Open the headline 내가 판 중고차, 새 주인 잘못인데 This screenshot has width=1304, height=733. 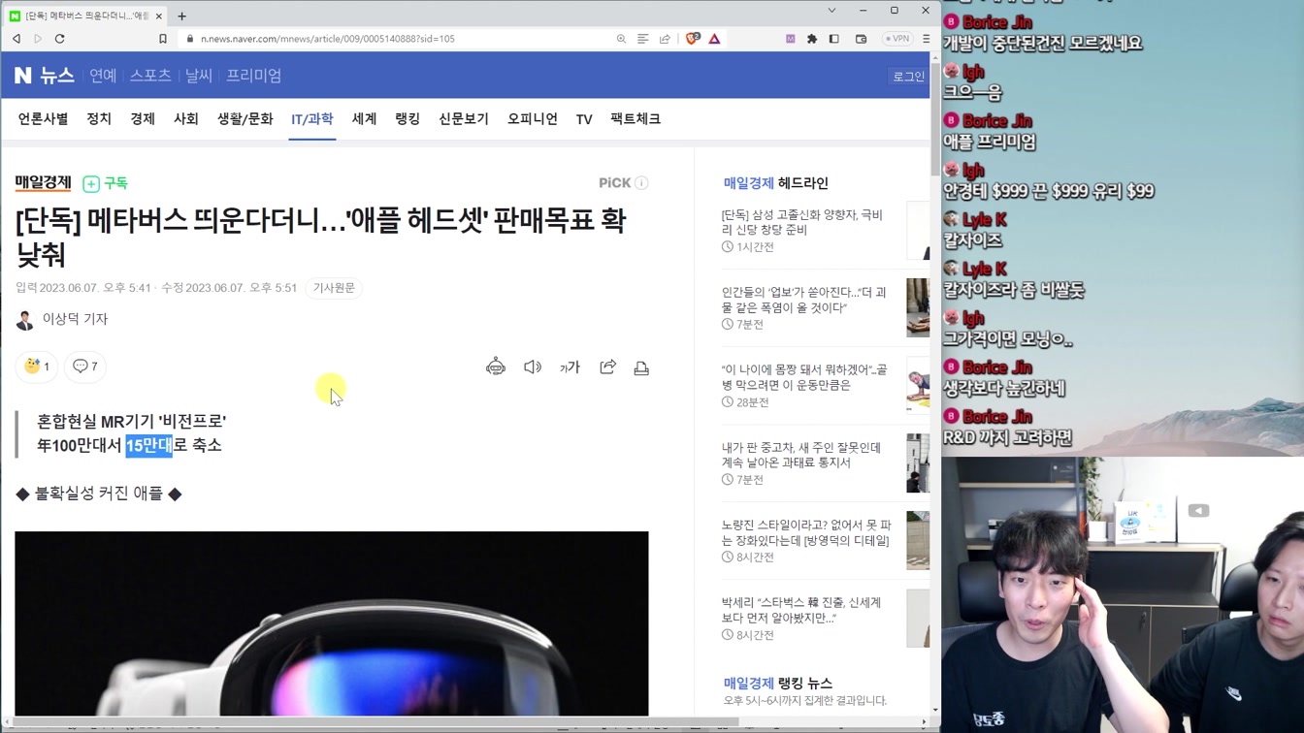[801, 455]
